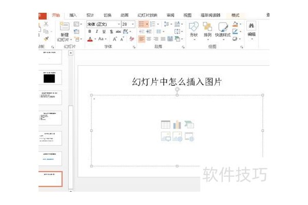
Task: Click the Shape Fill paint bucket icon
Action: [235, 24]
